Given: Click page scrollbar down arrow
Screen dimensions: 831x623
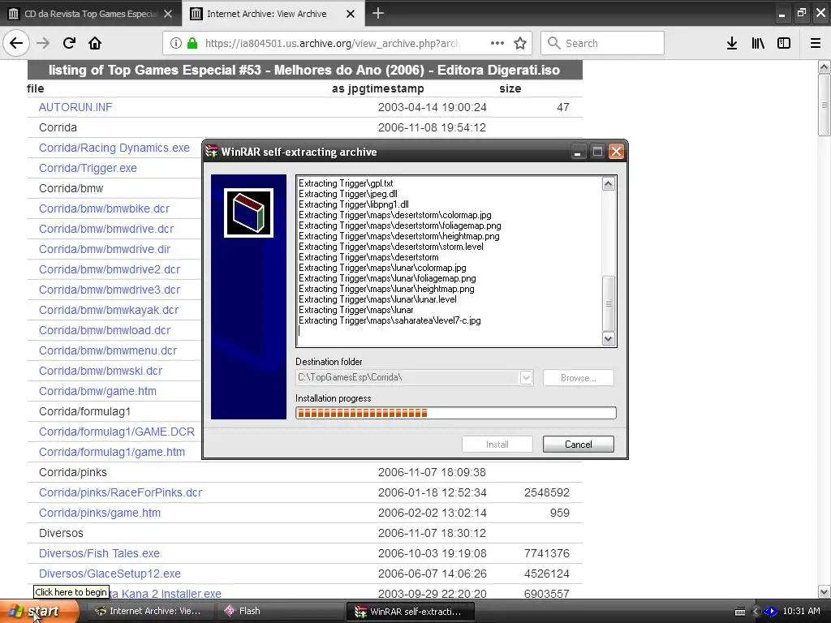Looking at the screenshot, I should 824,591.
